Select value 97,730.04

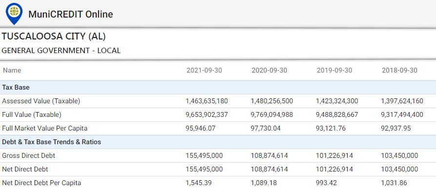pos(265,128)
